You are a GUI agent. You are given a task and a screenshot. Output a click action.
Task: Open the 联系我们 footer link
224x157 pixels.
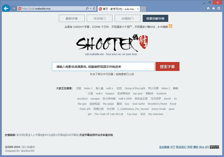[x=181, y=147]
